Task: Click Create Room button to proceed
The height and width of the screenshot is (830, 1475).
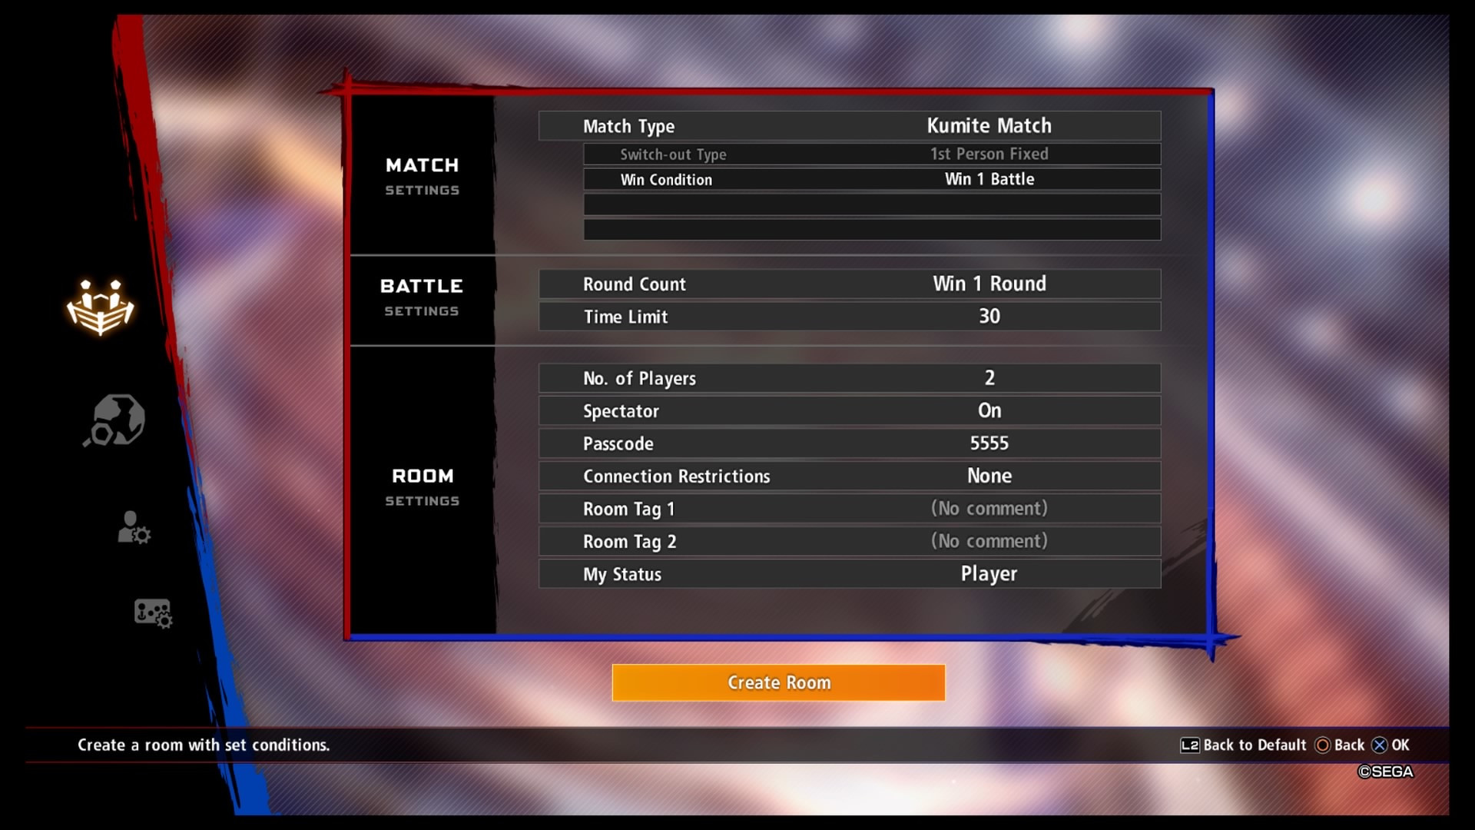Action: coord(778,681)
